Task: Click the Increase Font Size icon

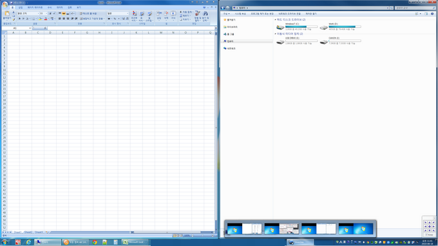Action: [50, 14]
